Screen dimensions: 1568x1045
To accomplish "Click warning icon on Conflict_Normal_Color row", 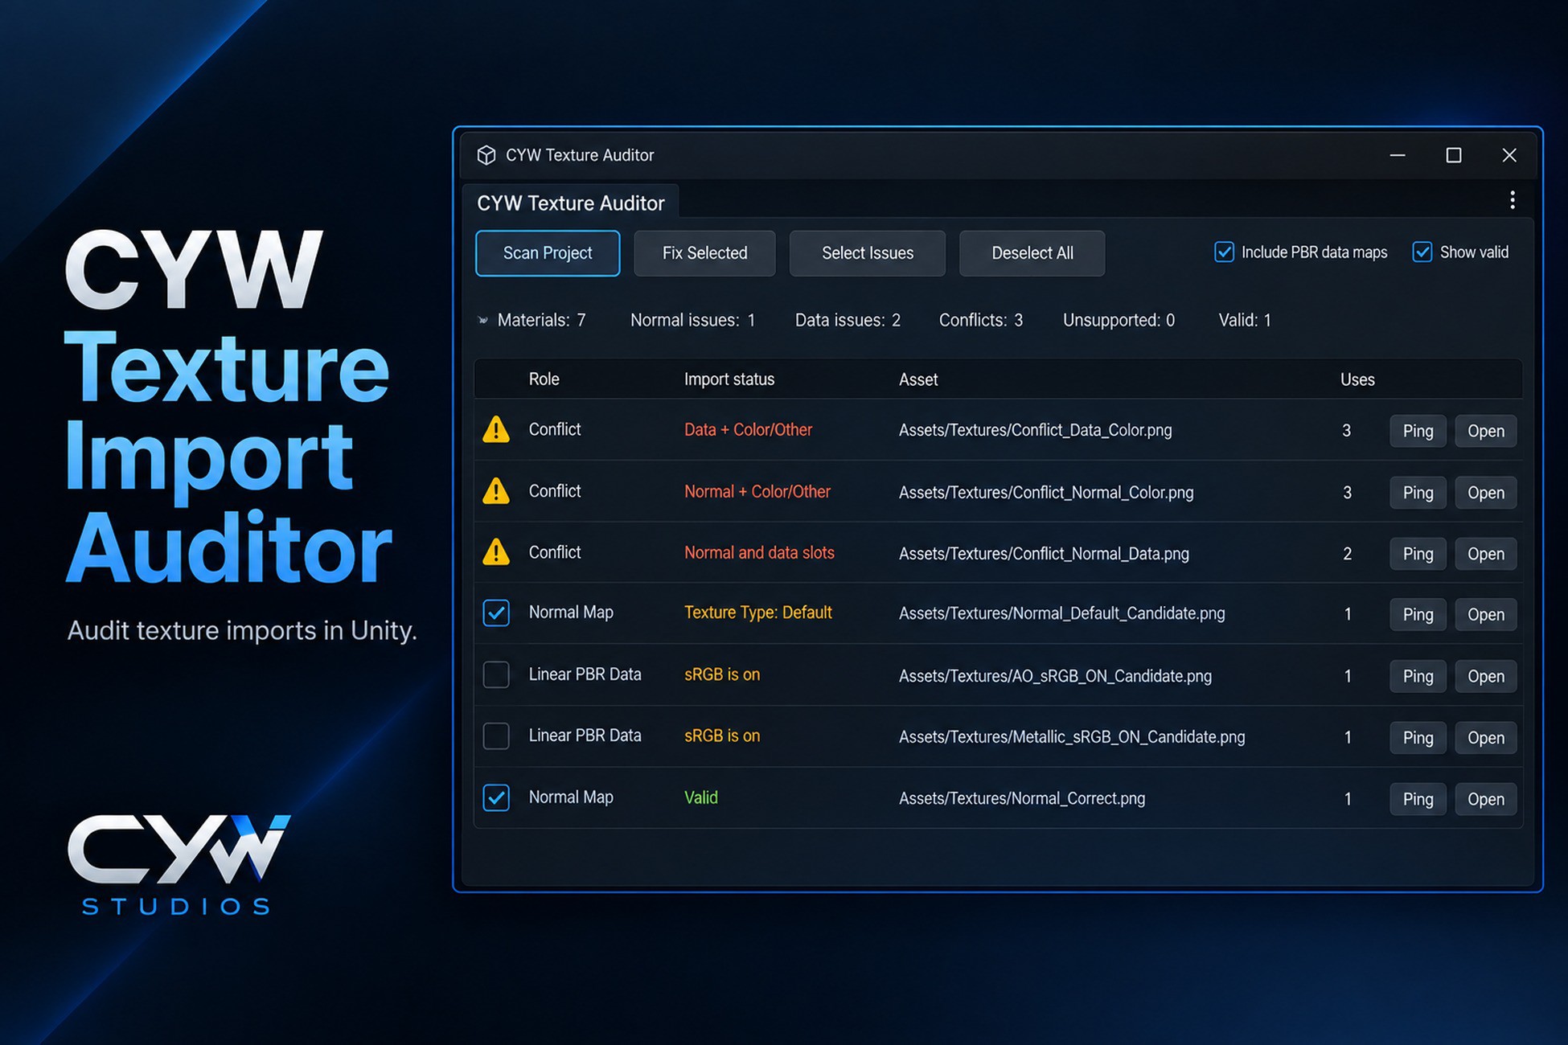I will pyautogui.click(x=496, y=491).
